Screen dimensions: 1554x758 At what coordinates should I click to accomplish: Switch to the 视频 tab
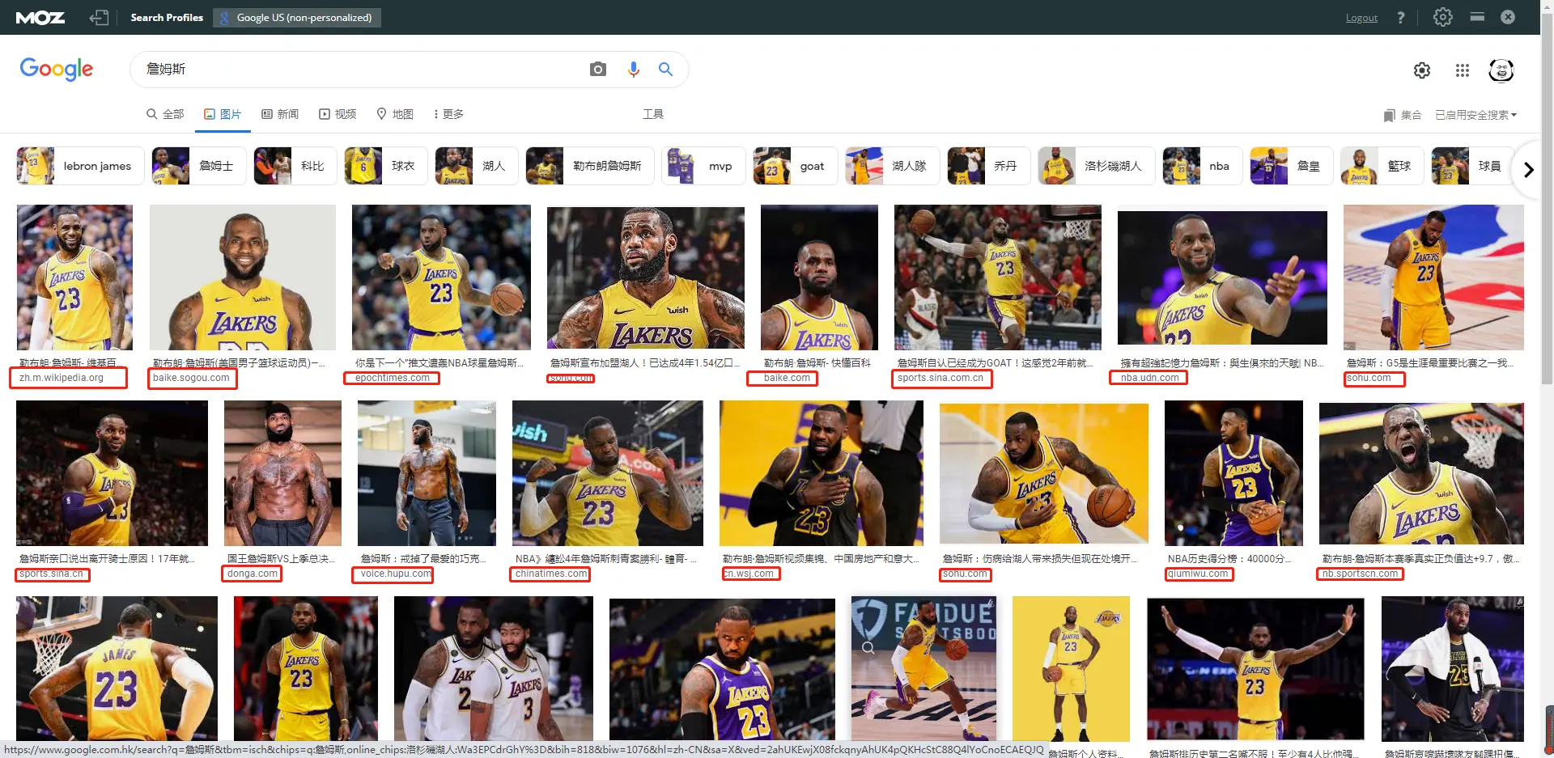point(338,114)
